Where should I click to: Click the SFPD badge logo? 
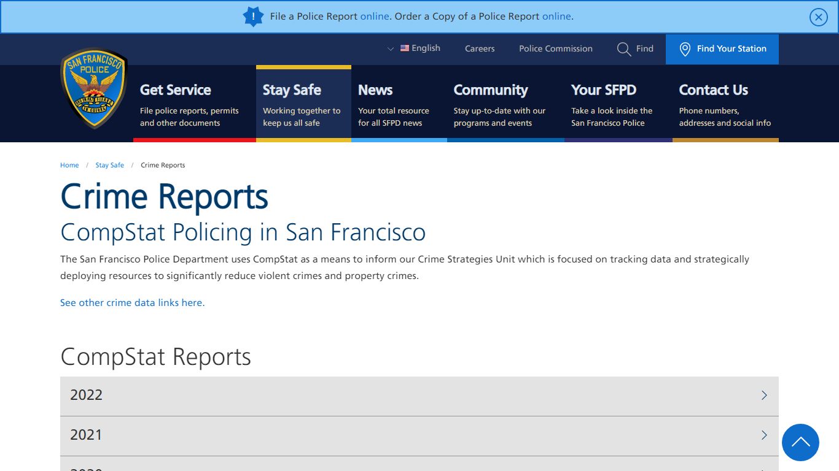tap(94, 88)
